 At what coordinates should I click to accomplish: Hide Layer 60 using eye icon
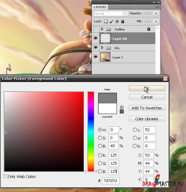95,38
